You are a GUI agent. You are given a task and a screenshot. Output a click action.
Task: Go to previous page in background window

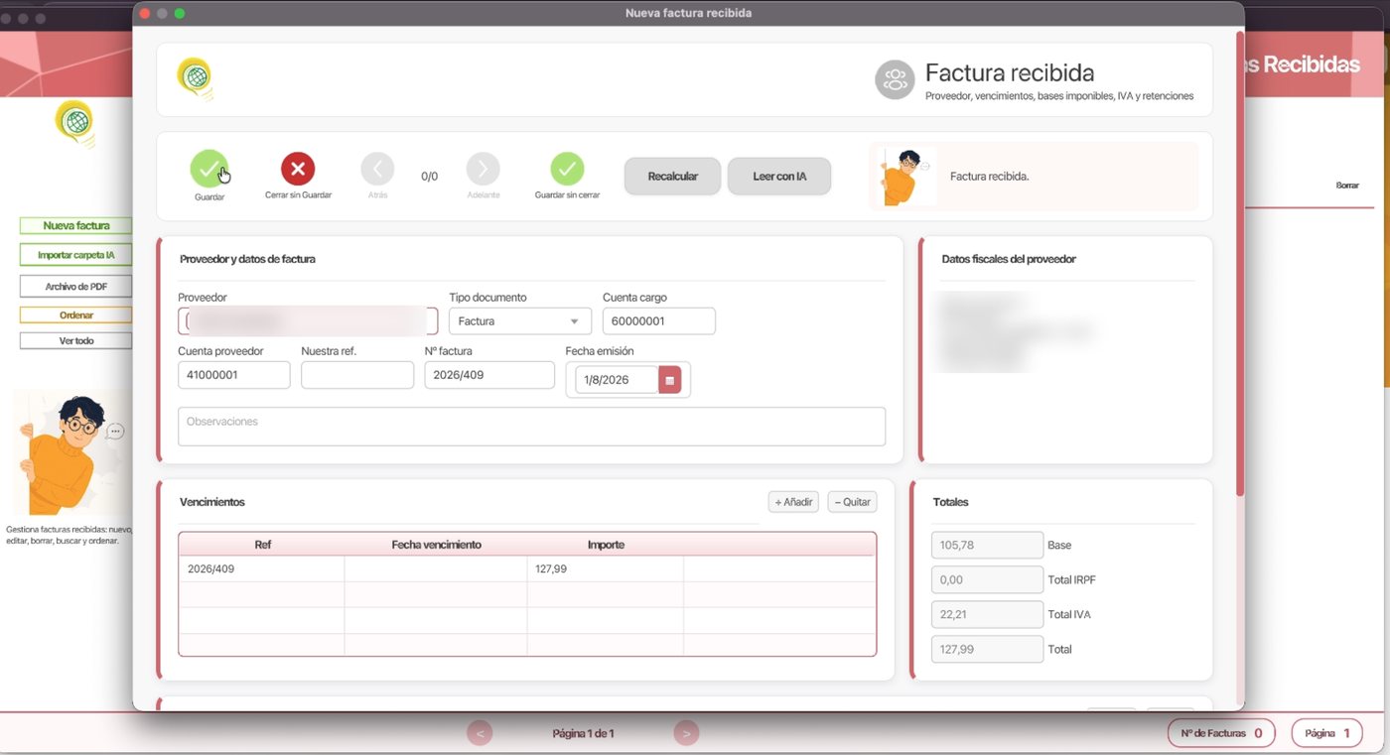[481, 733]
